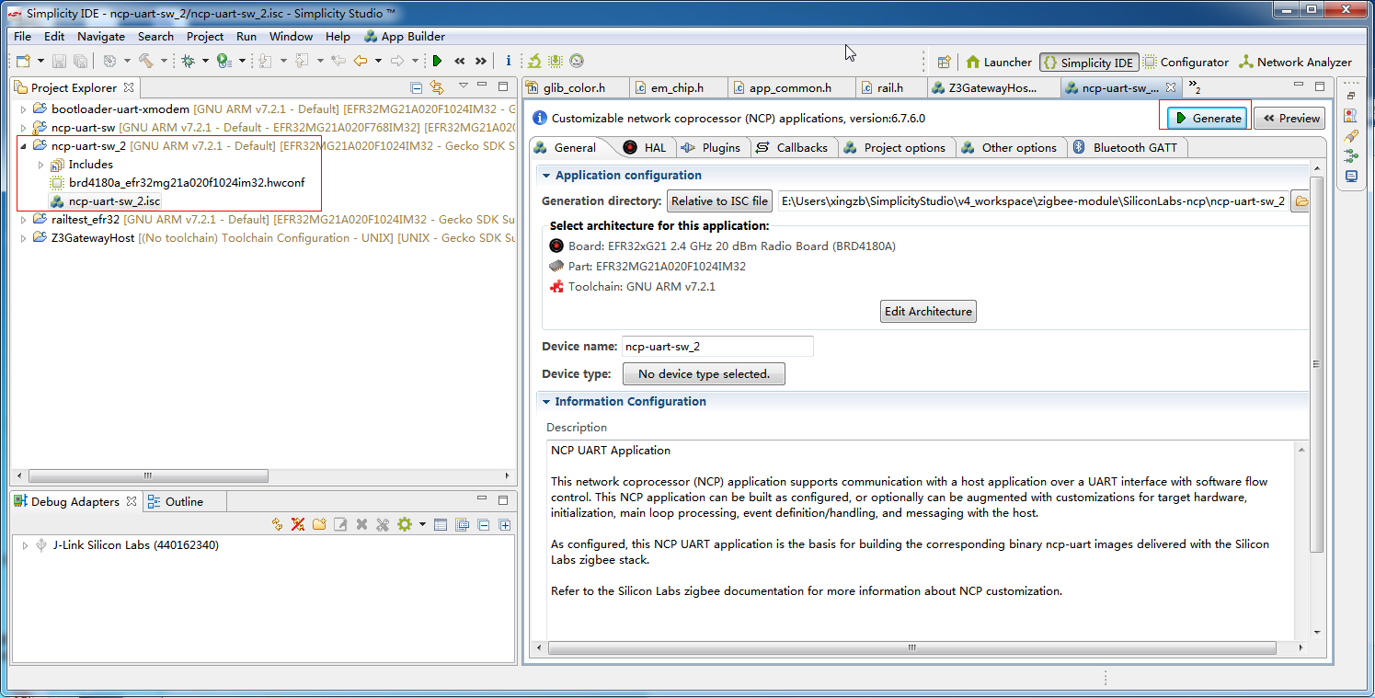Expand the railtest_efr32 project
This screenshot has height=698, width=1375.
coord(23,219)
